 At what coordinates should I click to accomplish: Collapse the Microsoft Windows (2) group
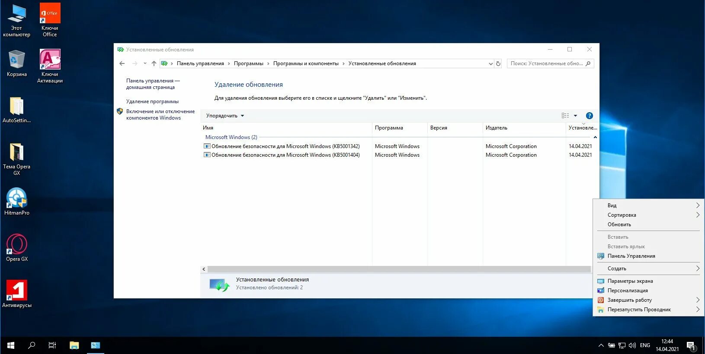(x=595, y=137)
